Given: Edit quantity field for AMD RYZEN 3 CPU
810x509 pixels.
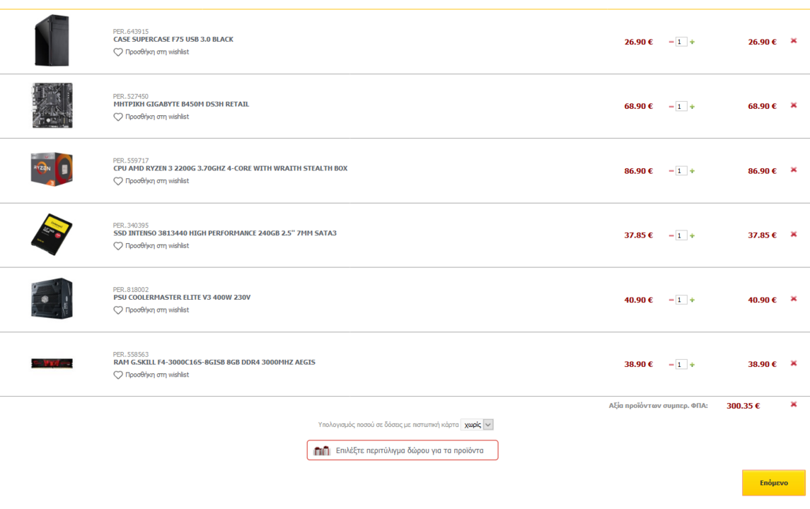Looking at the screenshot, I should (681, 171).
